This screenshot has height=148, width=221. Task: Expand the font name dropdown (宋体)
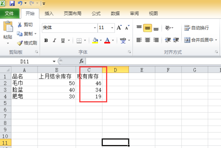(95, 28)
